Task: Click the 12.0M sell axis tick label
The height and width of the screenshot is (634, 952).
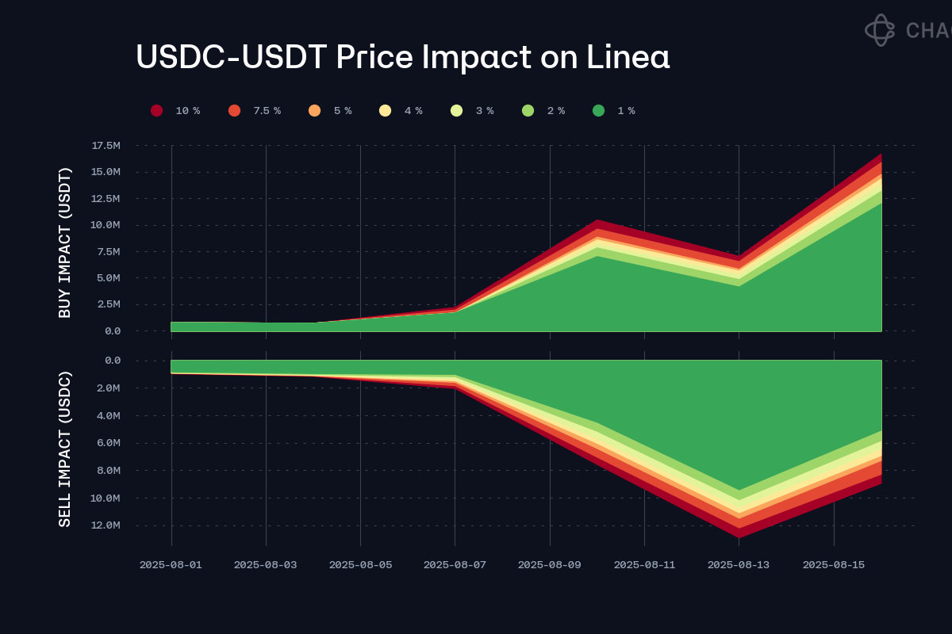Action: pos(106,525)
